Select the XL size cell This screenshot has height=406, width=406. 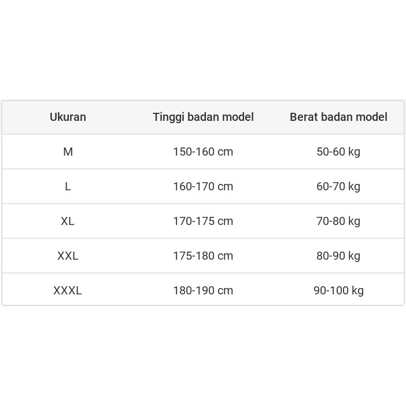tap(68, 221)
